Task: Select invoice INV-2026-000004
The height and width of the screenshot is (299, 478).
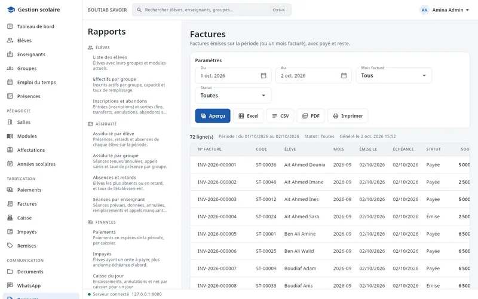Action: [x=330, y=216]
